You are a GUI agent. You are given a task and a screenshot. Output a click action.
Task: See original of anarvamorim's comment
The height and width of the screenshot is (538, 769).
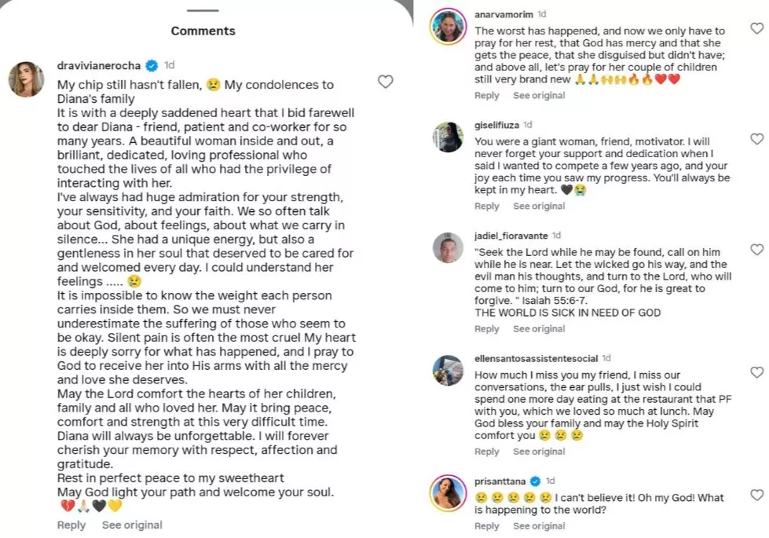[539, 95]
